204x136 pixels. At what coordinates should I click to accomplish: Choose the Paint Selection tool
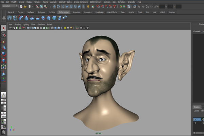pos(3,41)
